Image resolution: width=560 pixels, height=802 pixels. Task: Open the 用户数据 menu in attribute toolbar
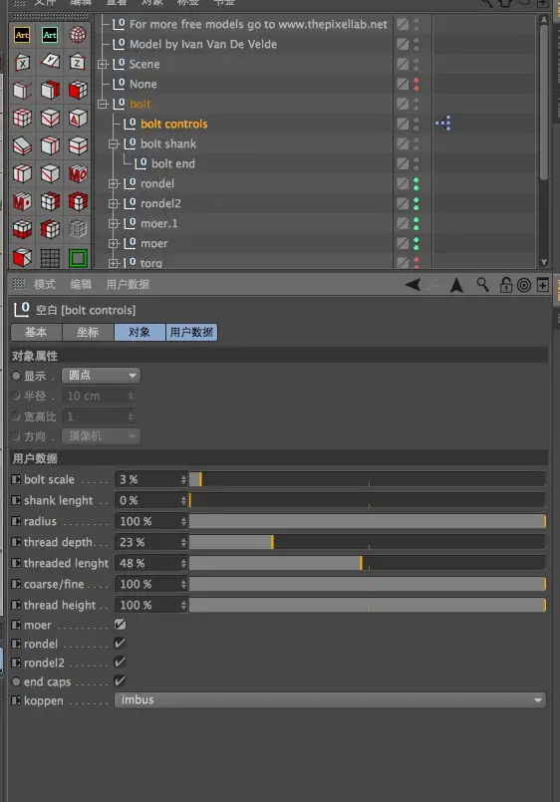[x=128, y=284]
